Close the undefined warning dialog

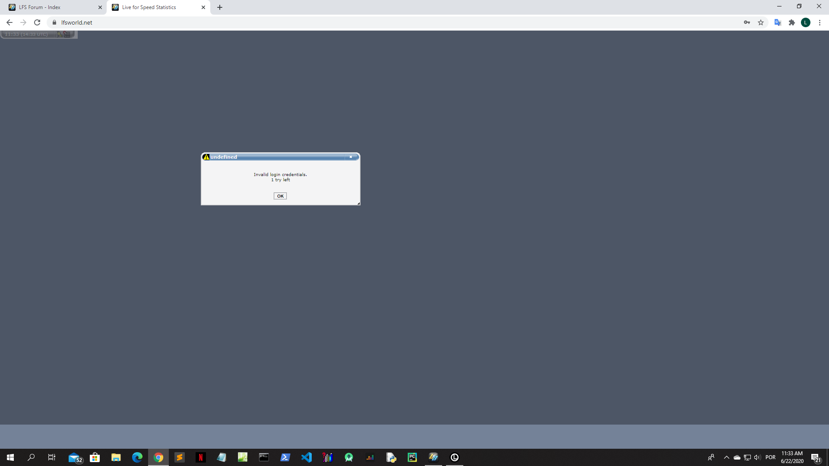[351, 157]
